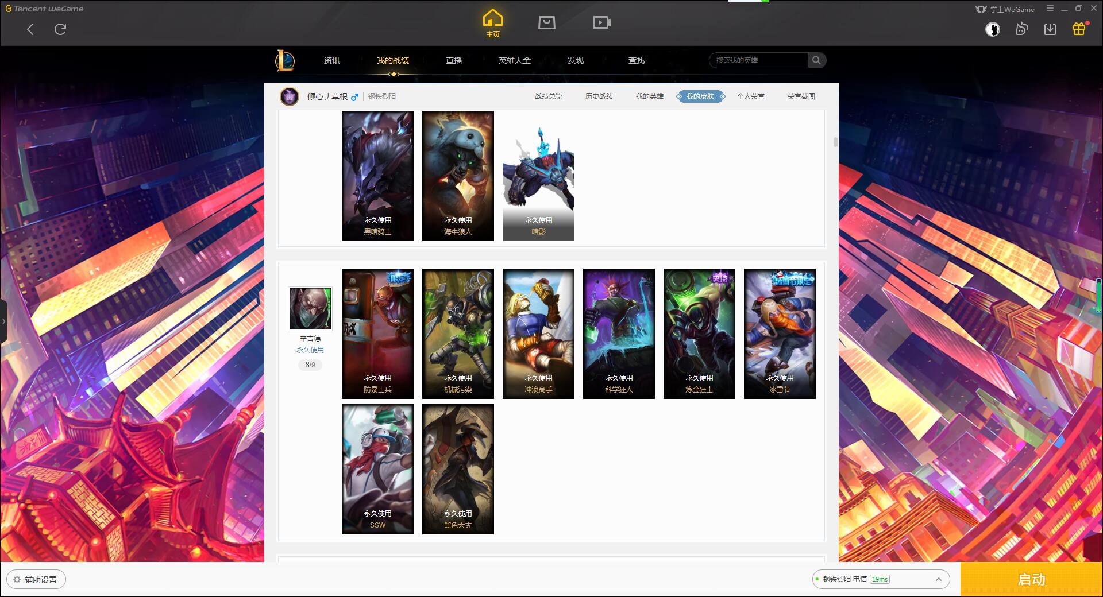
Task: Switch to 战绩总览 sub-tab
Action: coord(549,96)
